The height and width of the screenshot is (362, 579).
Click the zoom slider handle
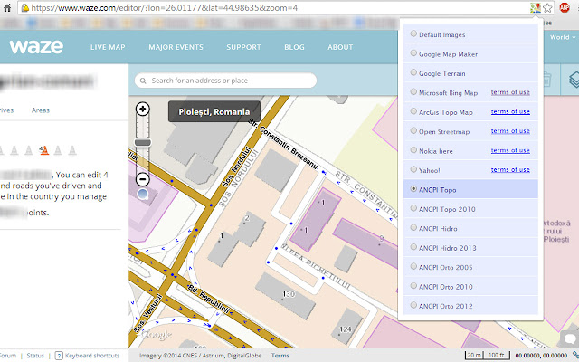pos(143,143)
